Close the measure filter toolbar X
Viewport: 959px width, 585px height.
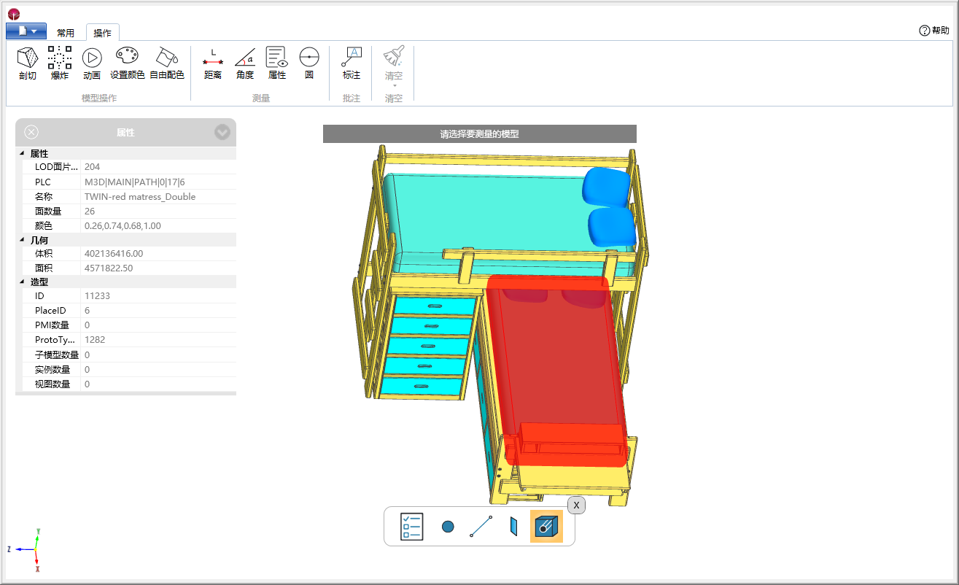click(x=576, y=505)
